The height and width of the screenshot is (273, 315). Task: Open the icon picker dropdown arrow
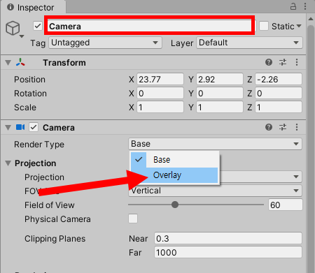click(x=22, y=36)
